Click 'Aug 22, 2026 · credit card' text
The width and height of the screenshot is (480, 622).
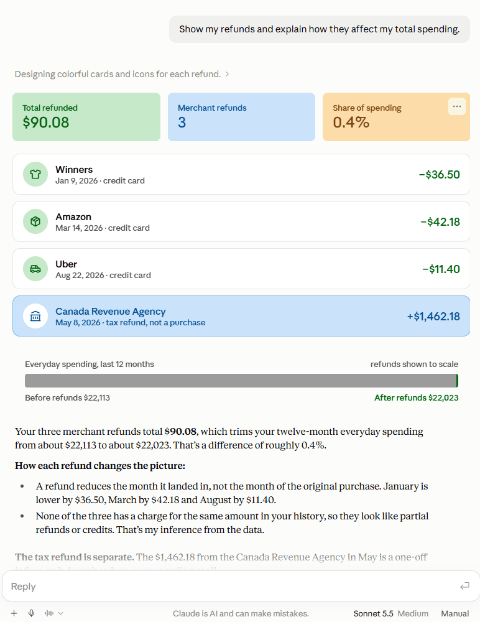(x=103, y=276)
